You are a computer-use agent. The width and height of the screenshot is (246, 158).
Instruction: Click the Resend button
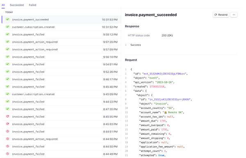pyautogui.click(x=221, y=15)
